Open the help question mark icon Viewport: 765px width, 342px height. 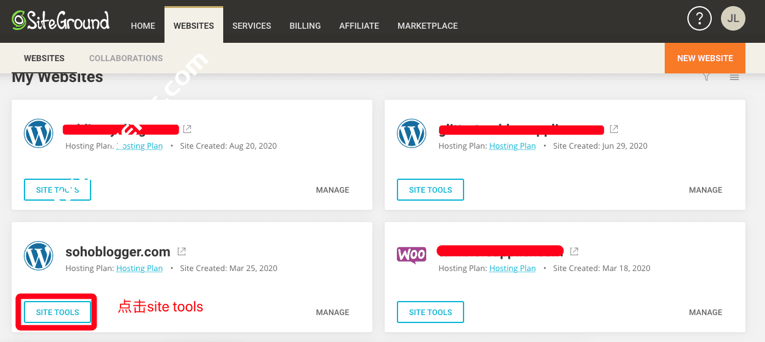click(x=700, y=18)
